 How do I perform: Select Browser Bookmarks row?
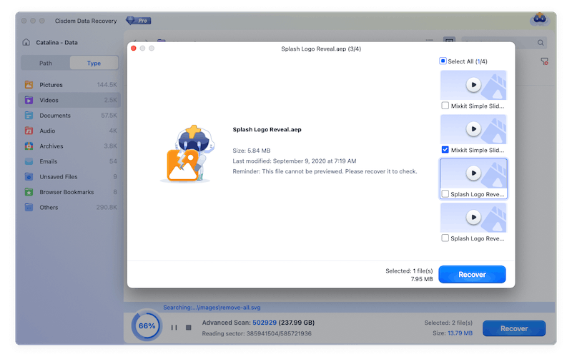click(69, 192)
